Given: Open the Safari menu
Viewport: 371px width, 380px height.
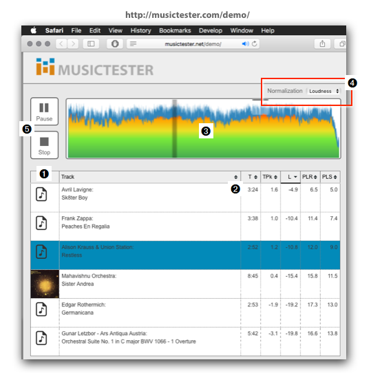Looking at the screenshot, I should point(54,30).
